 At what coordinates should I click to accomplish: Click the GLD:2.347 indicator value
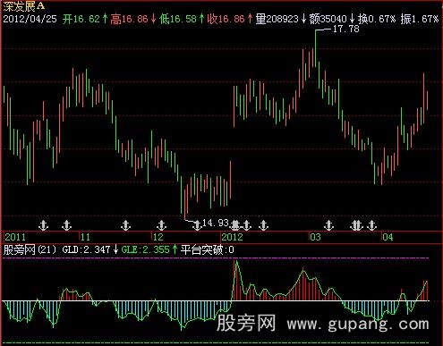point(87,249)
